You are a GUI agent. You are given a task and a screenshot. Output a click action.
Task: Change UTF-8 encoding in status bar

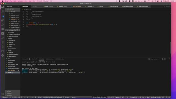(x=123, y=97)
